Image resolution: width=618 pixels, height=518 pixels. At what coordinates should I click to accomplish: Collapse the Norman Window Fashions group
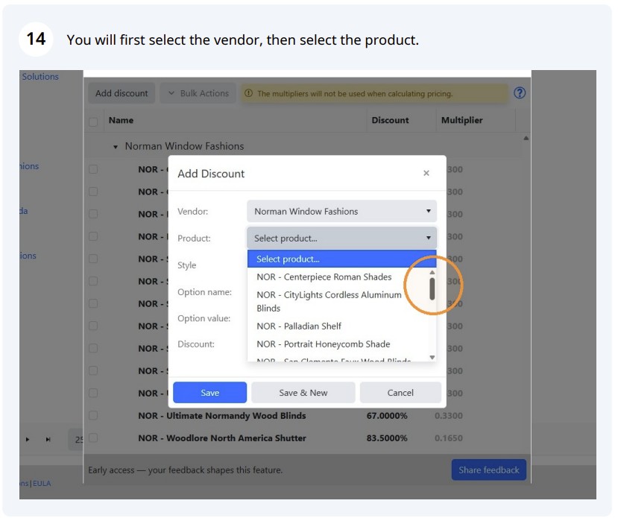tap(116, 147)
